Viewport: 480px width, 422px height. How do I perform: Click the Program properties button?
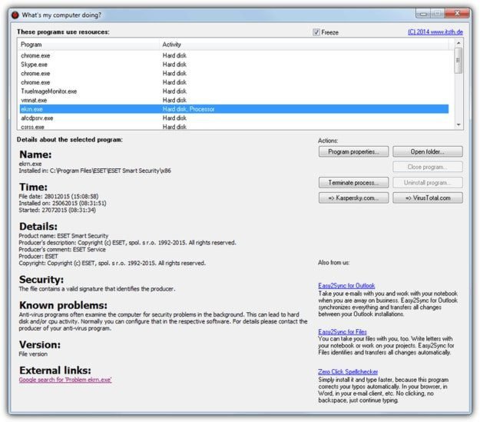tap(353, 151)
